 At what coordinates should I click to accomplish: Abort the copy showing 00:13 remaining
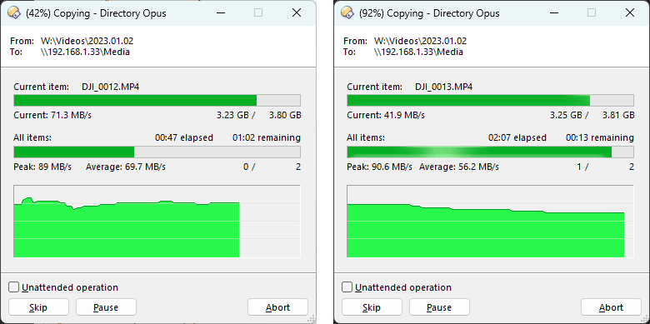click(x=611, y=307)
